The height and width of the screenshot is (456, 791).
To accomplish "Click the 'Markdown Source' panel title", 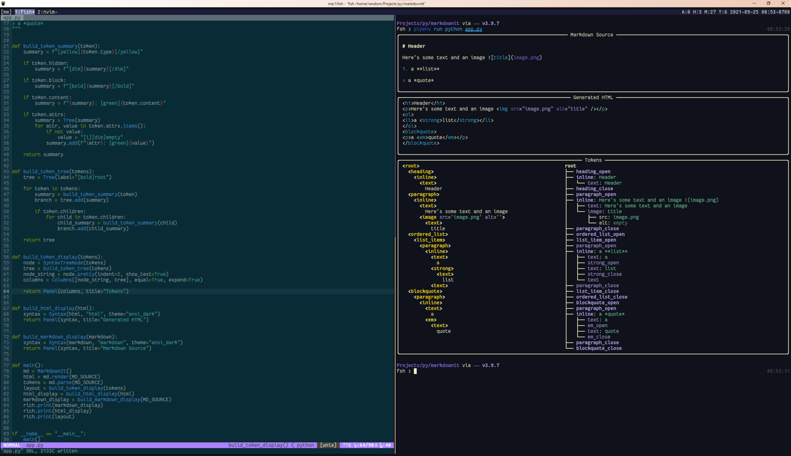I will pyautogui.click(x=592, y=35).
